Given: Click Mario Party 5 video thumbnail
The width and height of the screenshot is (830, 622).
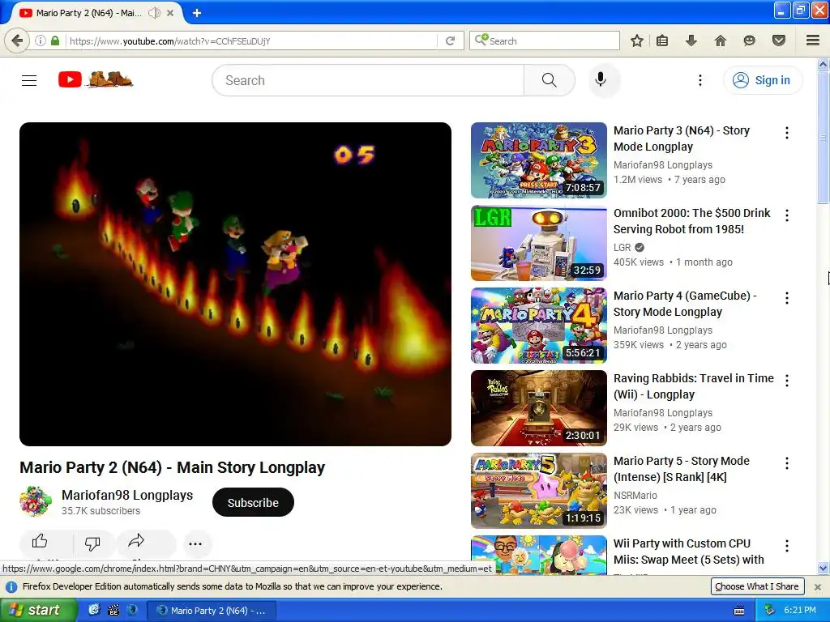Looking at the screenshot, I should coord(539,490).
